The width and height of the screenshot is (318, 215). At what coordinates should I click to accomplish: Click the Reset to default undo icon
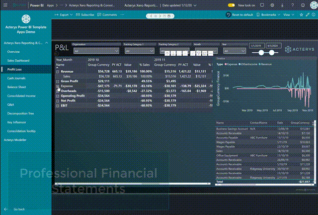point(229,15)
